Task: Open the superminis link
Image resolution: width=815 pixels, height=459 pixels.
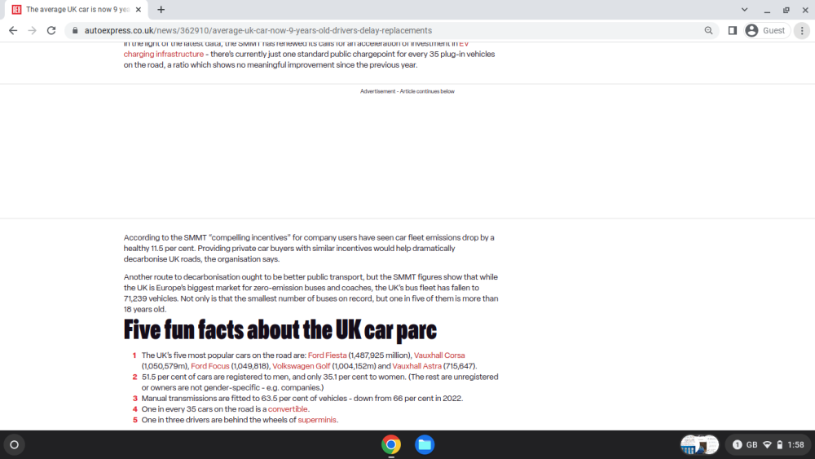Action: (x=317, y=420)
